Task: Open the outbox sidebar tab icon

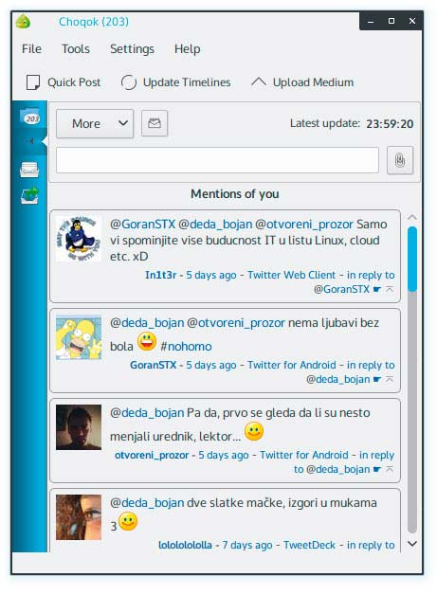Action: 29,195
